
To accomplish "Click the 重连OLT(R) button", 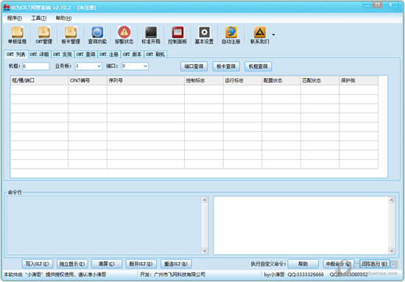I will point(176,264).
